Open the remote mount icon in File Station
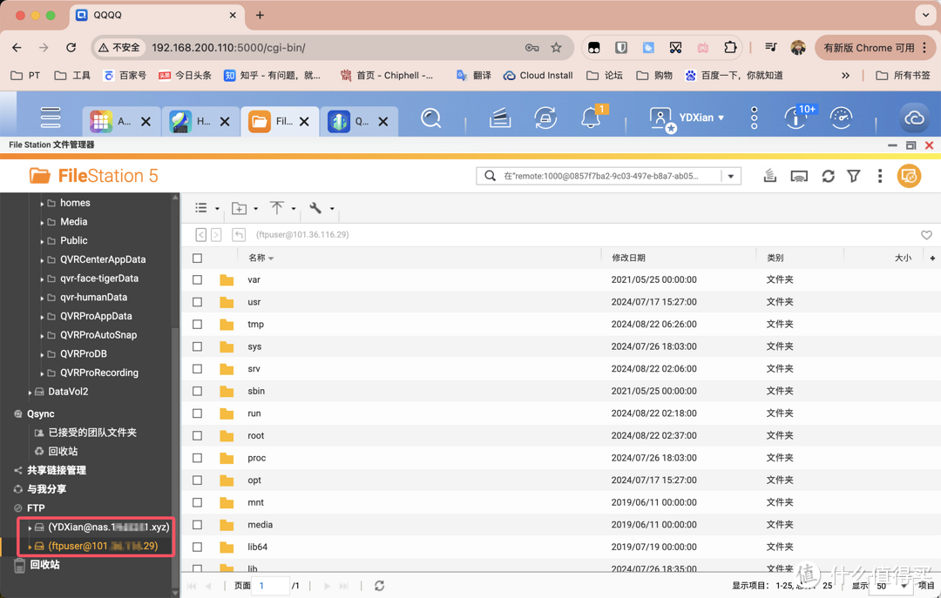 (799, 177)
